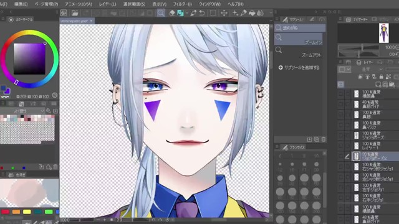Screen dimensions: 399x224
Task: Select the magnifier zoom tool in command bar
Action: click(161, 13)
